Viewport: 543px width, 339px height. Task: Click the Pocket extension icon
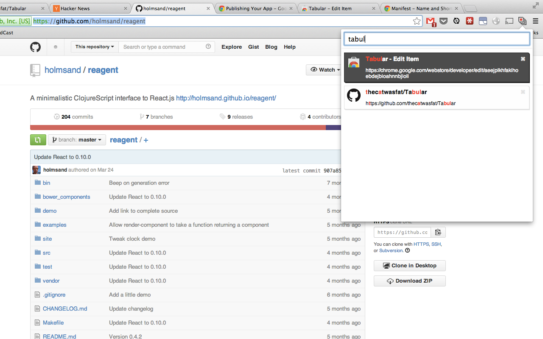(443, 21)
